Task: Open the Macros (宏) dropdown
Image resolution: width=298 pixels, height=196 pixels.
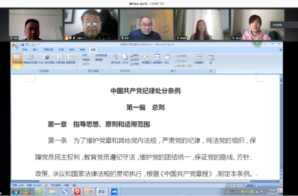Action: (x=211, y=61)
